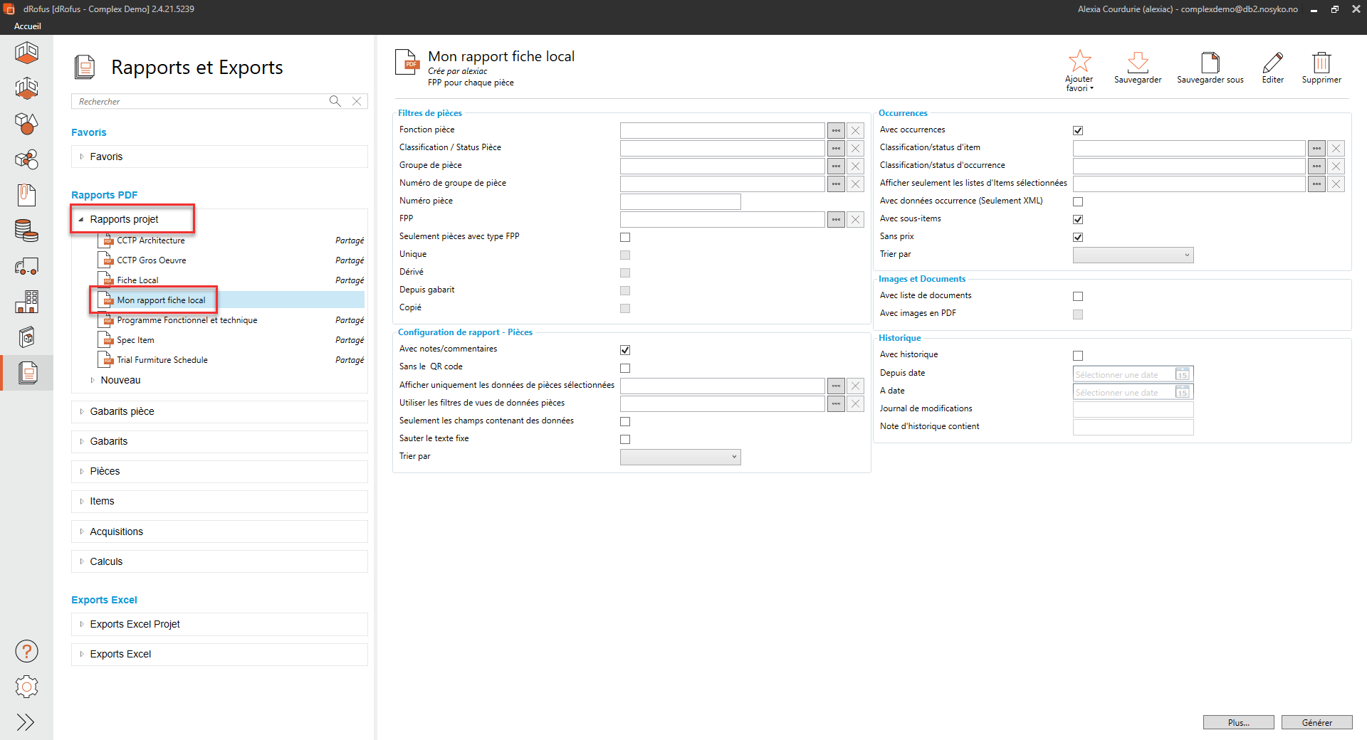Screen dimensions: 1367x740
Task: Click the Numéro pièce input field
Action: pos(680,201)
